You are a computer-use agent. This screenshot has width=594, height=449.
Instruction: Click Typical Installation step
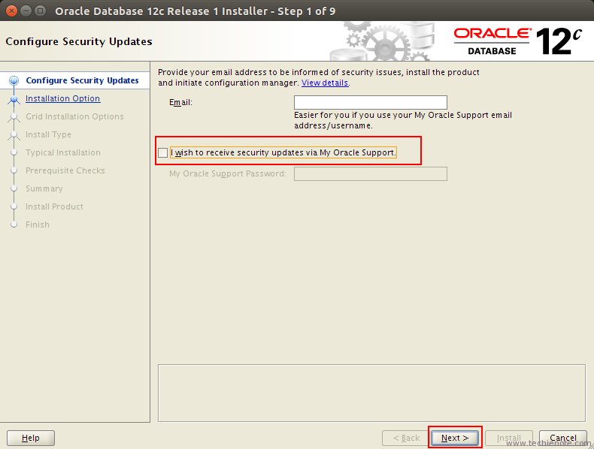coord(63,152)
